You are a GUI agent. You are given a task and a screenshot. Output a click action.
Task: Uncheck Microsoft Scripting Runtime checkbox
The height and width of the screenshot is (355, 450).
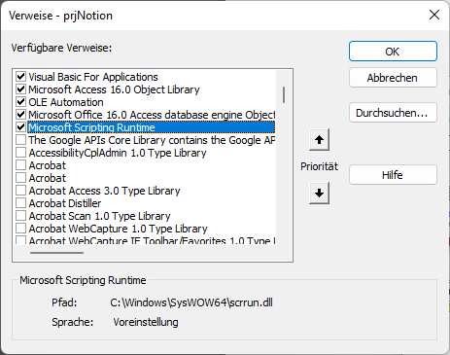[x=21, y=127]
